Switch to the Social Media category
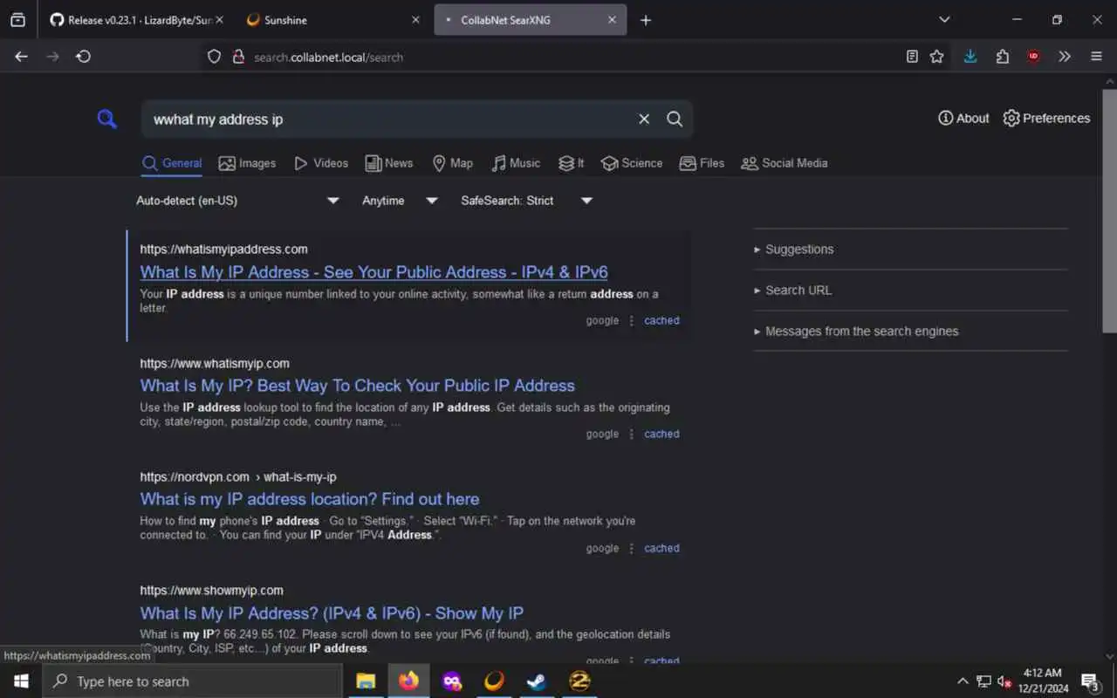Image resolution: width=1117 pixels, height=698 pixels. pos(785,163)
